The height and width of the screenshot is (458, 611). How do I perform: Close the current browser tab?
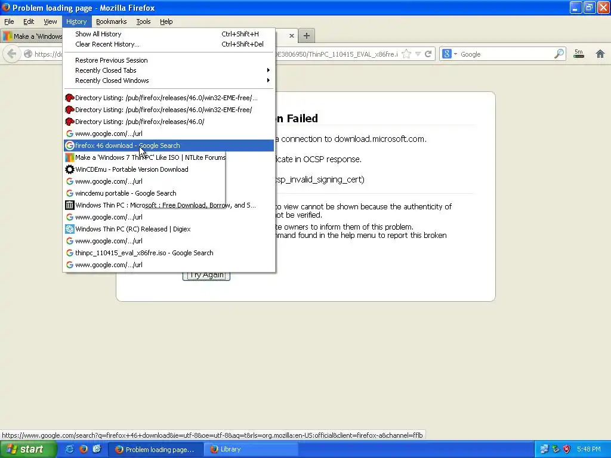[x=291, y=36]
